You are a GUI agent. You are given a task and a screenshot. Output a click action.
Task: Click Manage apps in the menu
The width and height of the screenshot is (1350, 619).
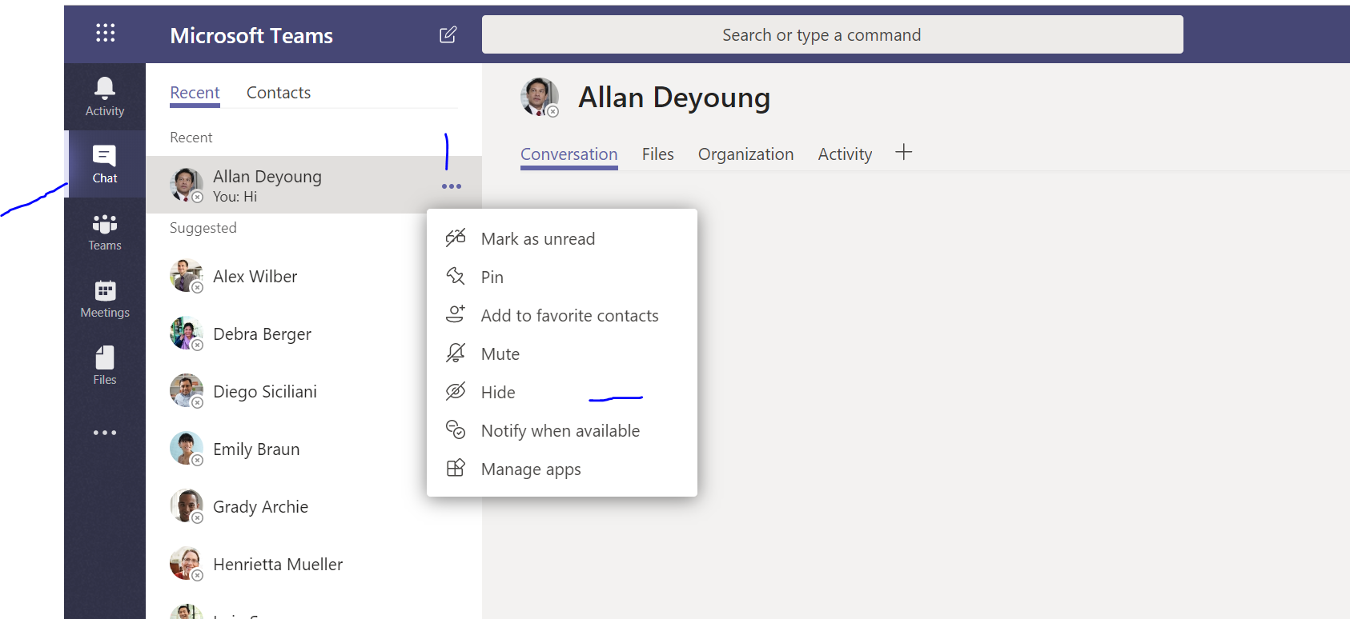[x=530, y=469]
